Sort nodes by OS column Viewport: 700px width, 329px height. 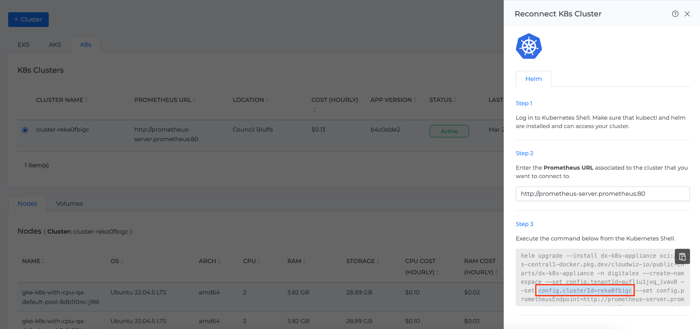pyautogui.click(x=122, y=261)
